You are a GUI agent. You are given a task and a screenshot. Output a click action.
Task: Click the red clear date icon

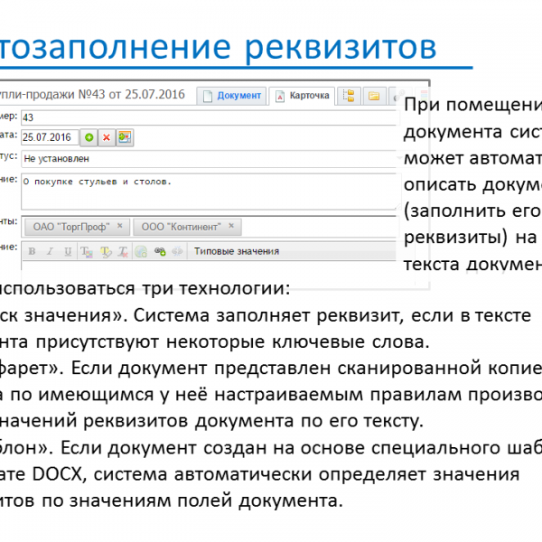point(106,137)
